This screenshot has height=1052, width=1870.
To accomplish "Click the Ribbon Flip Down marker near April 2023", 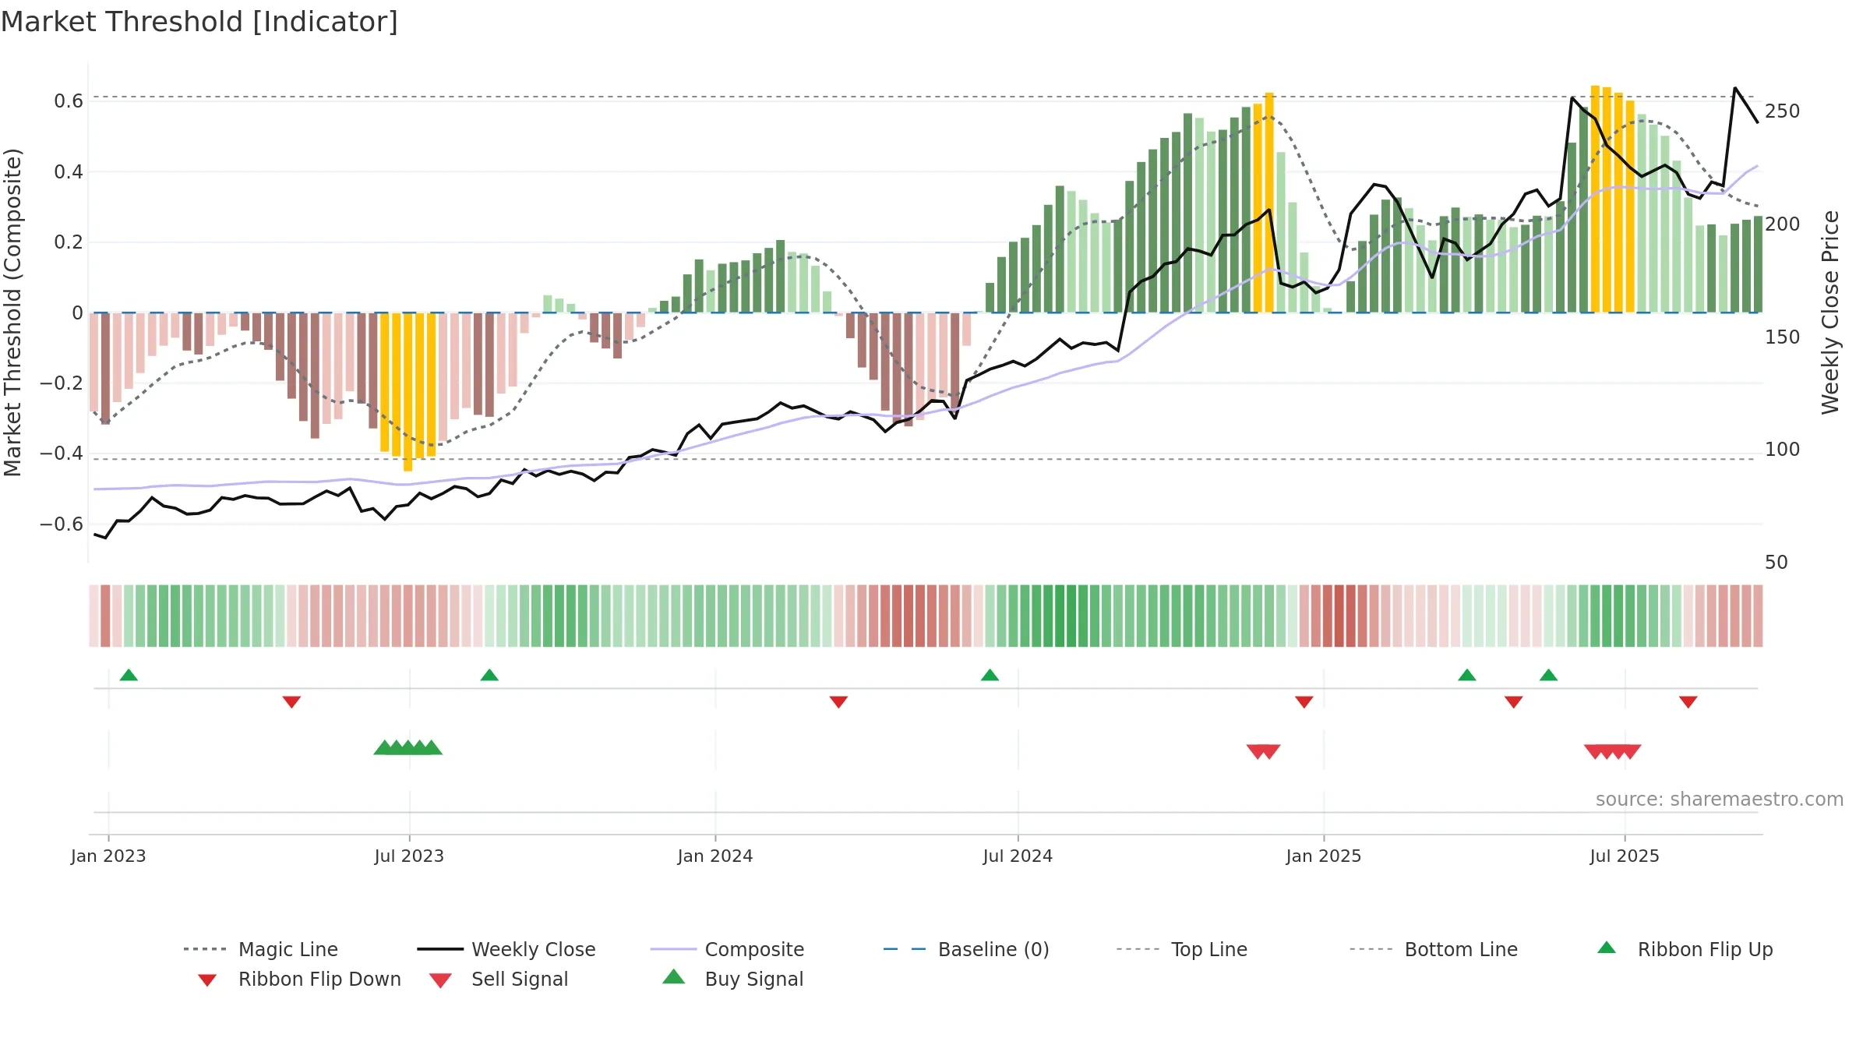I will click(291, 701).
